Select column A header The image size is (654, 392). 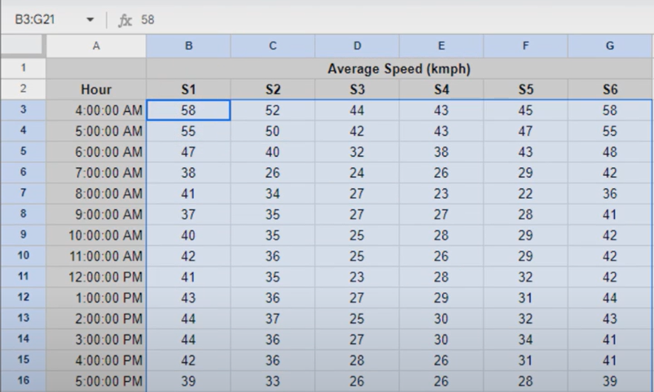96,45
